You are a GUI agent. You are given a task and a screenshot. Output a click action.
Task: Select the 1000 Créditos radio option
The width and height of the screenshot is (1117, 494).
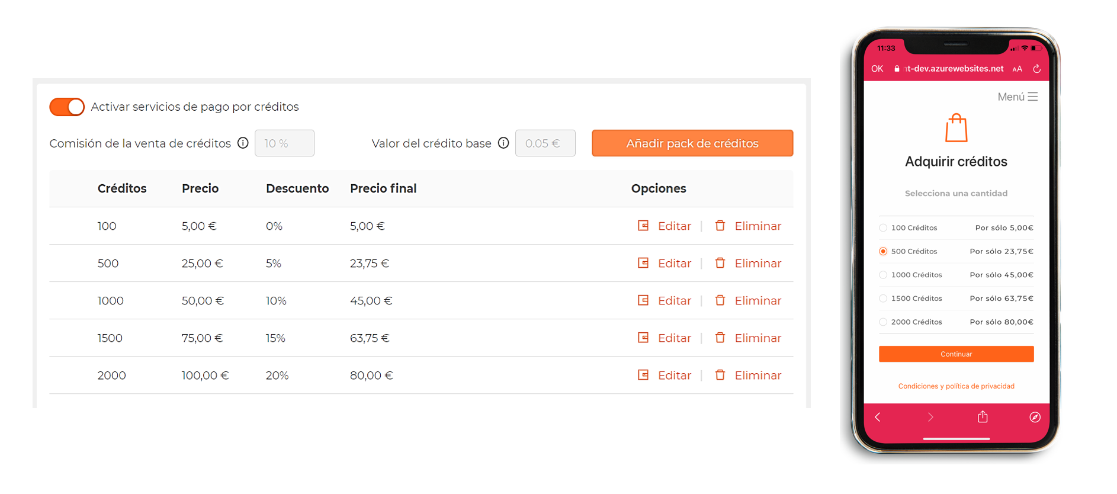(x=883, y=275)
